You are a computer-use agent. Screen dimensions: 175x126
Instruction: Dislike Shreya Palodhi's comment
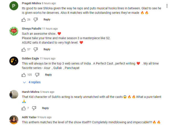(x=36, y=49)
